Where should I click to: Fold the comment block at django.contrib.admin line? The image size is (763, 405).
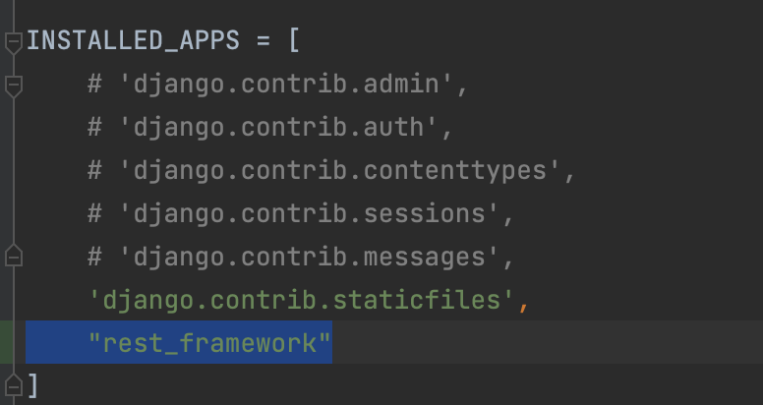[x=14, y=86]
